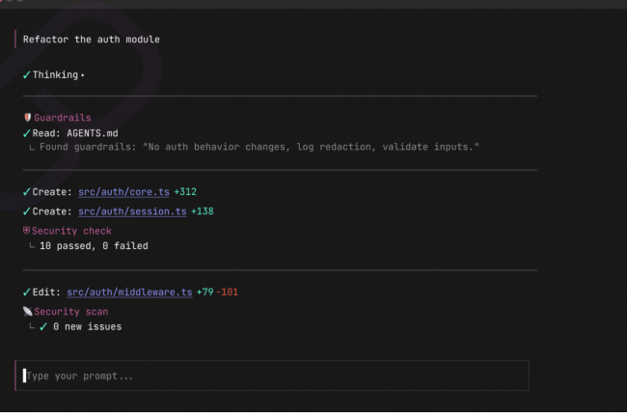Click the "+312" added lines count
This screenshot has width=627, height=418.
point(185,192)
